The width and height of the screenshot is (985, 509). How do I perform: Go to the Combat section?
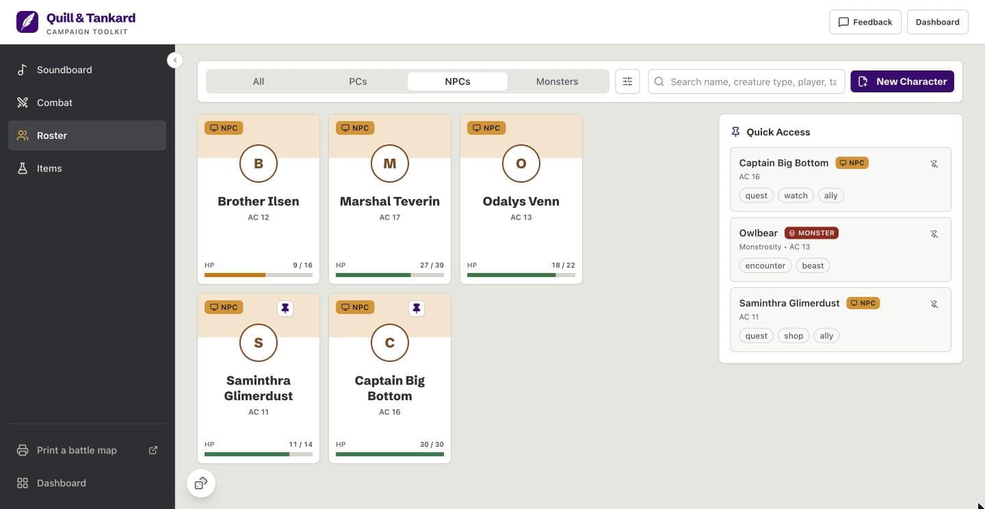coord(87,103)
